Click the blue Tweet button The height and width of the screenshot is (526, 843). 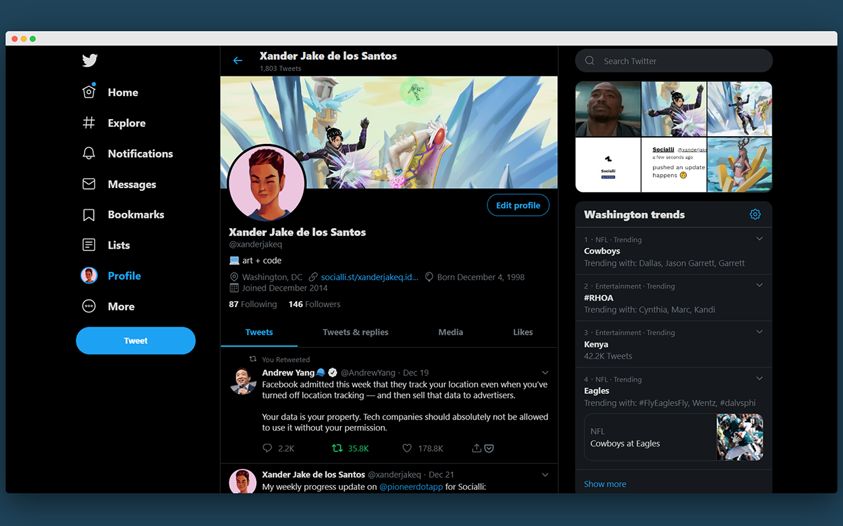136,341
